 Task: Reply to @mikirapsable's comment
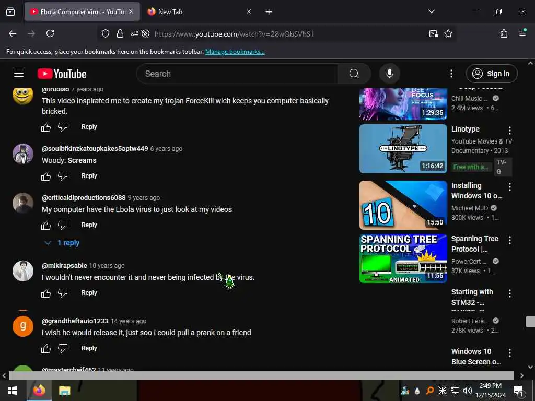pyautogui.click(x=89, y=293)
